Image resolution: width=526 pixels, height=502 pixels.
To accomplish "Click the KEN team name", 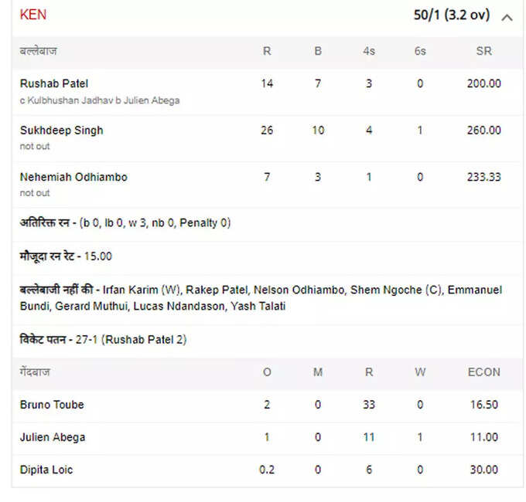I will (32, 15).
